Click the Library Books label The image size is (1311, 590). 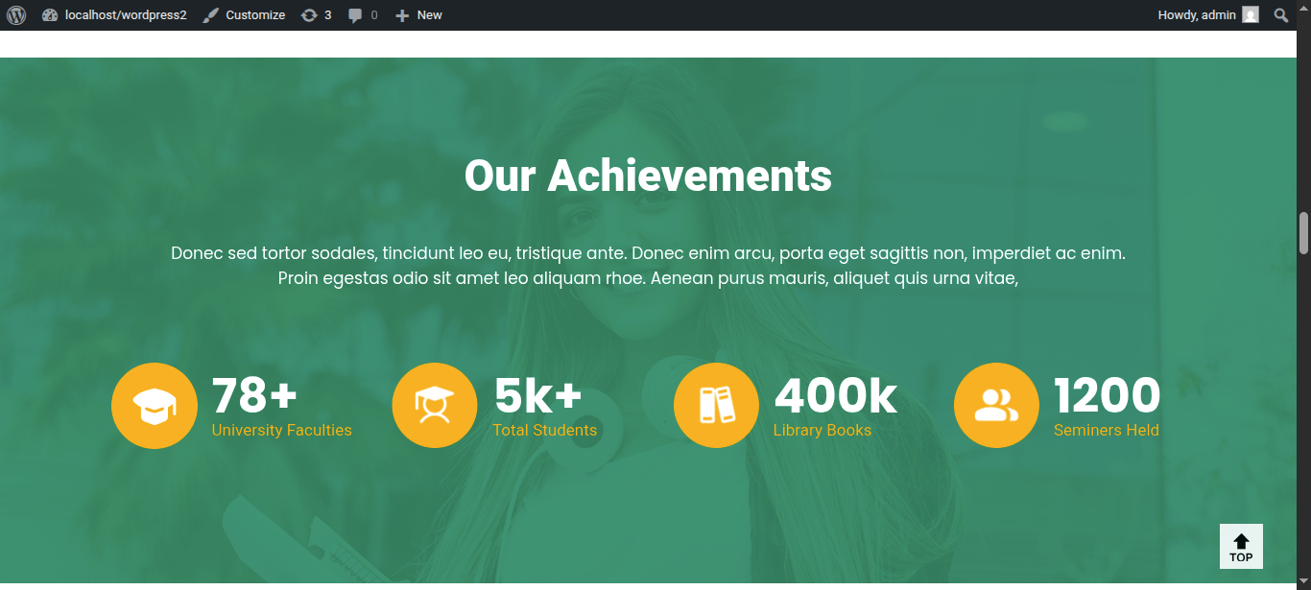pos(822,431)
